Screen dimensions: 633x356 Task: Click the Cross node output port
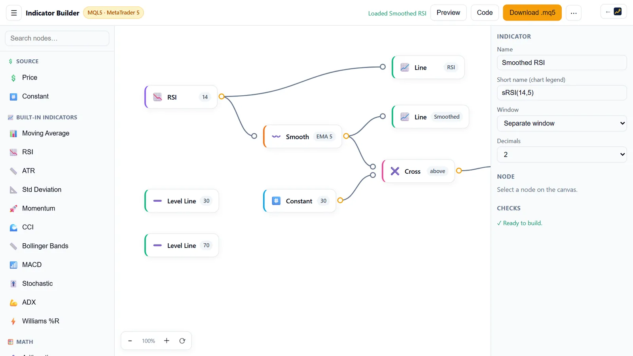[x=459, y=171]
